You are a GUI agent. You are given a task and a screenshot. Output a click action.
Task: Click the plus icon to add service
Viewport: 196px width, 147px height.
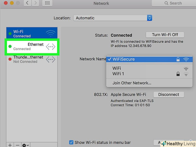pyautogui.click(x=10, y=145)
